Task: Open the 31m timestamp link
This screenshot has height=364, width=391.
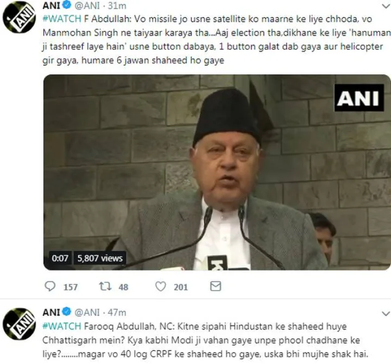Action: coord(117,5)
